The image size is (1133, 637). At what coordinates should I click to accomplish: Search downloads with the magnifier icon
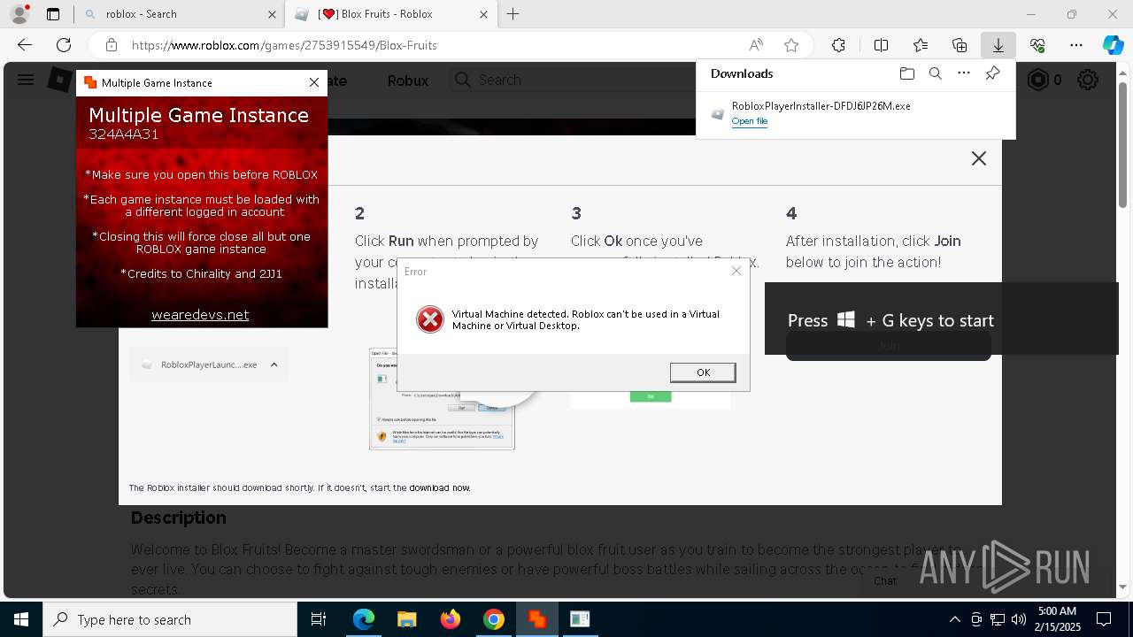click(x=935, y=73)
